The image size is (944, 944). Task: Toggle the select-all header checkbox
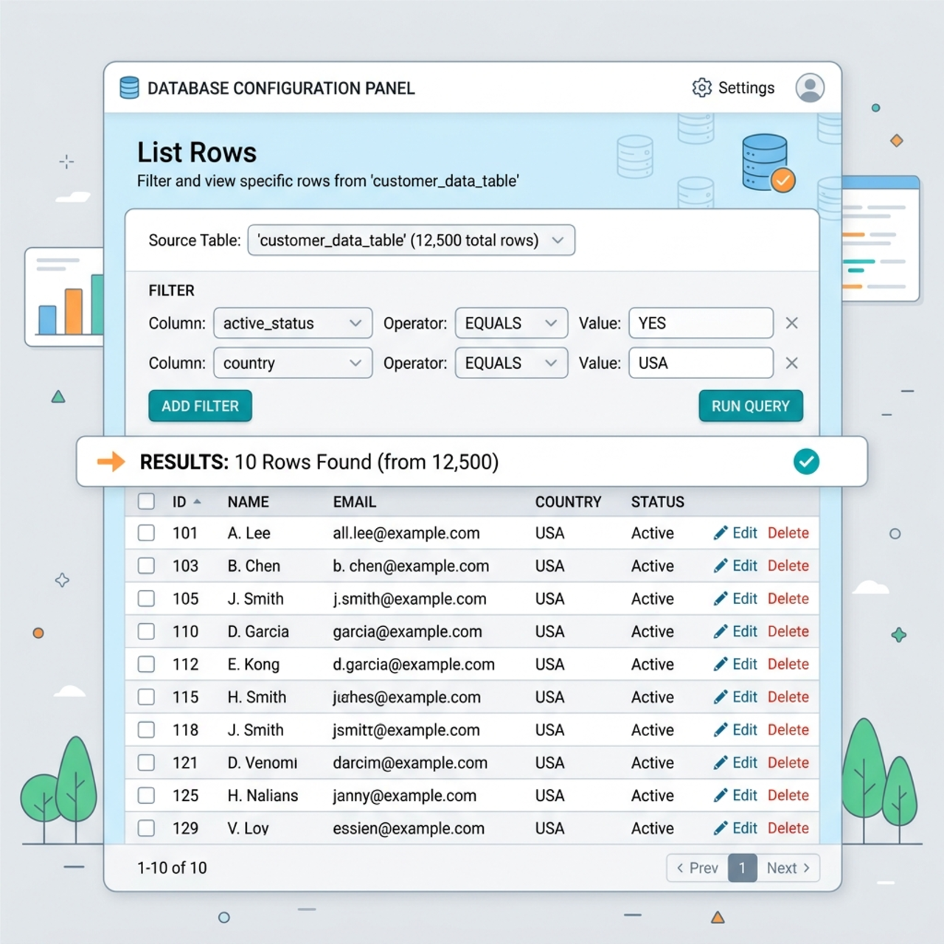pos(147,502)
